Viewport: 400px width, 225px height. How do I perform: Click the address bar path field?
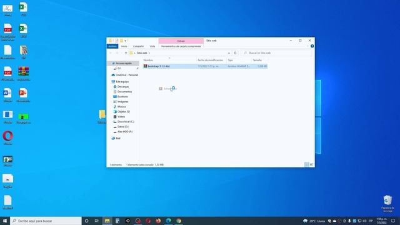(180, 53)
